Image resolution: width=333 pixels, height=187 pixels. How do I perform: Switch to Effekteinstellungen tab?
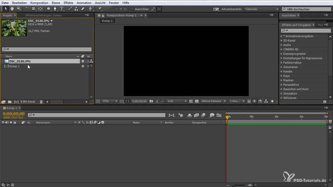coord(43,15)
